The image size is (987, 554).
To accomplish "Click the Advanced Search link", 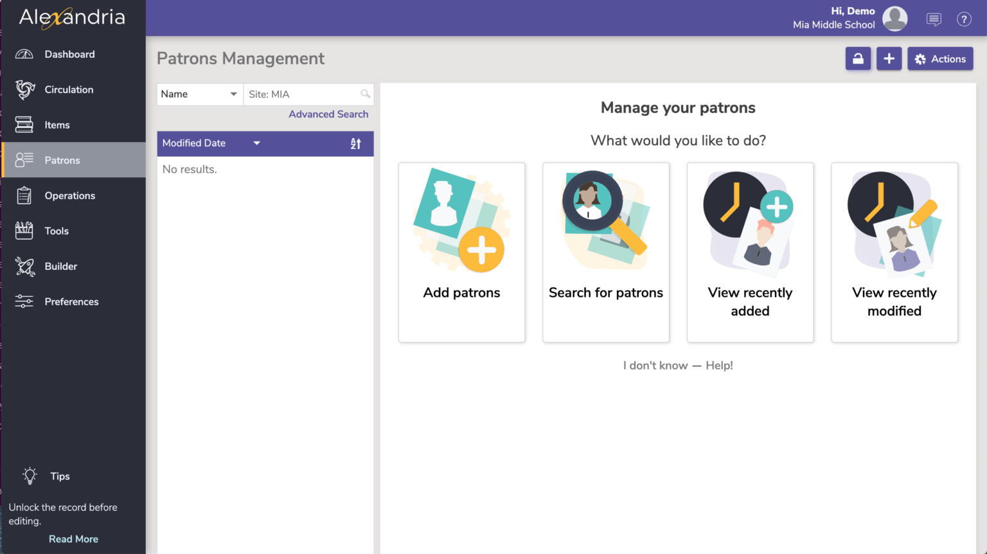I will (x=328, y=114).
